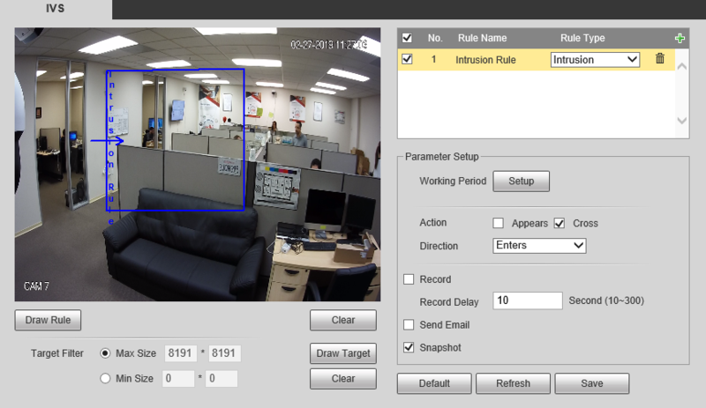Click rule list scroll down arrow
706x408 pixels.
pos(681,121)
